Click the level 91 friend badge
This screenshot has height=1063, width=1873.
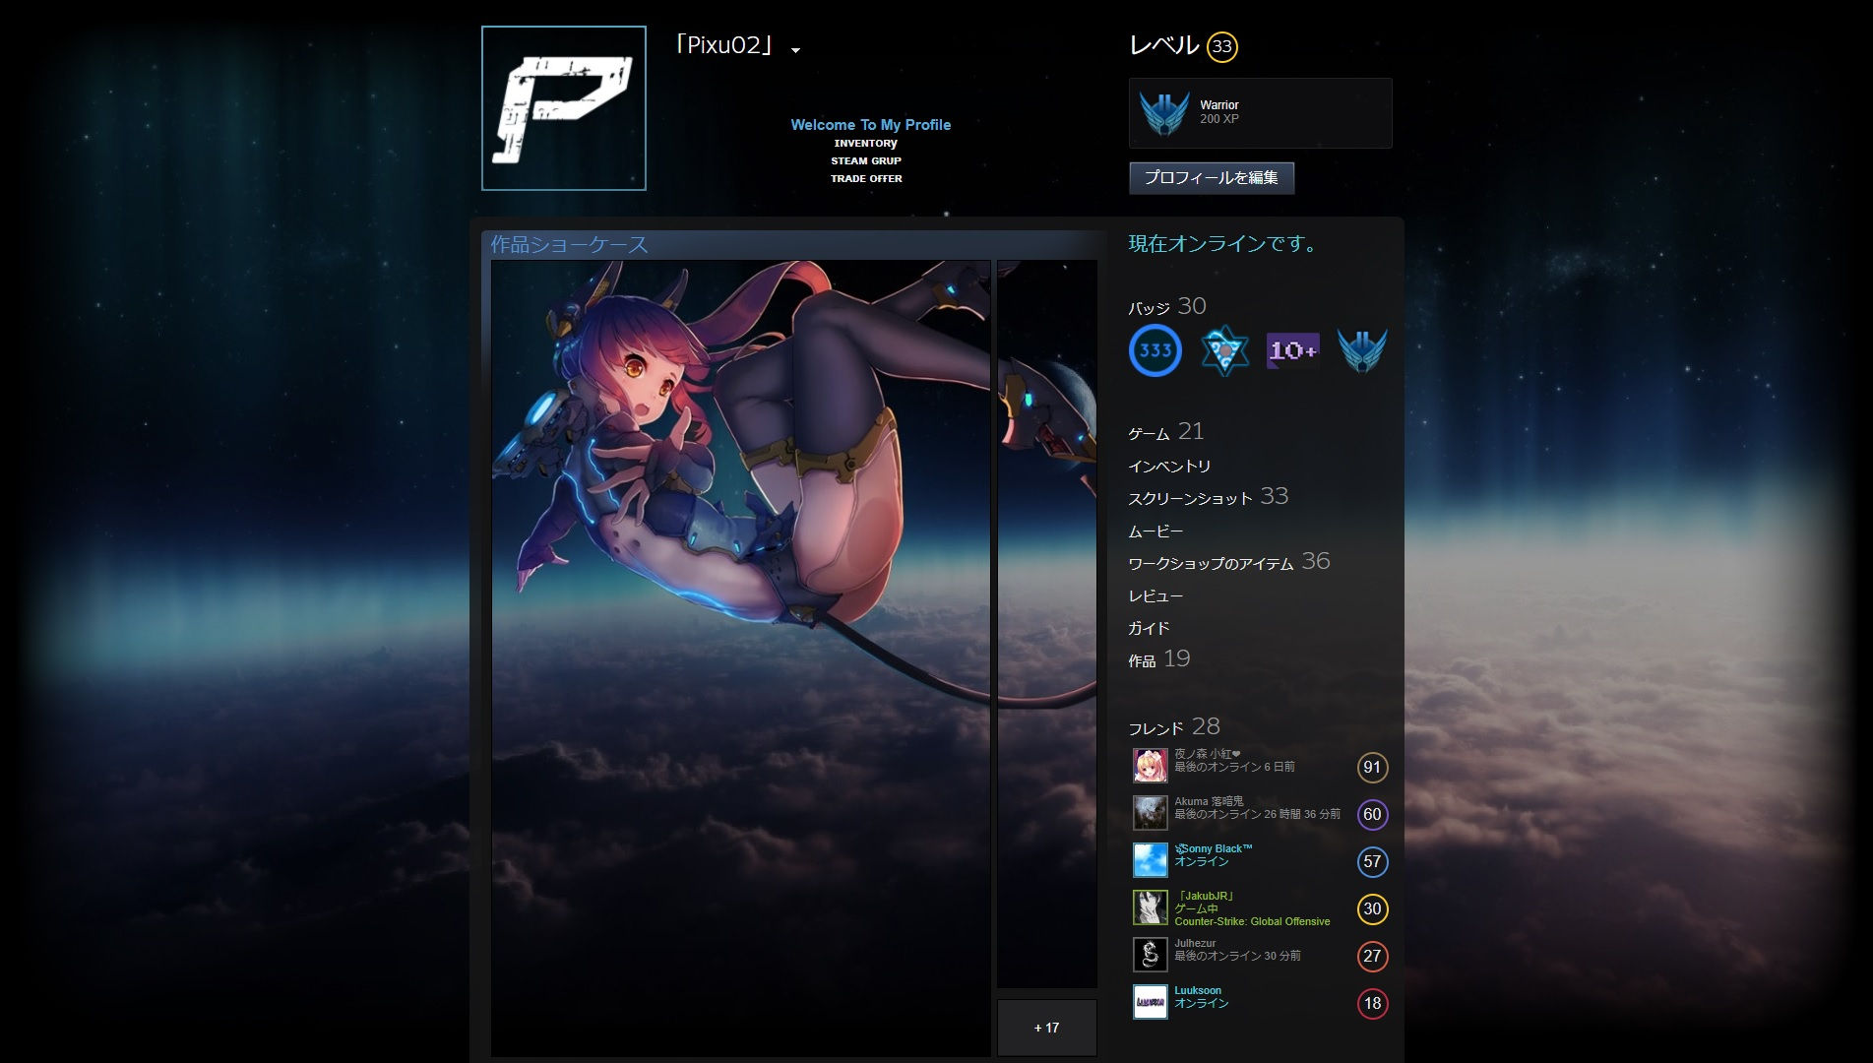point(1372,767)
